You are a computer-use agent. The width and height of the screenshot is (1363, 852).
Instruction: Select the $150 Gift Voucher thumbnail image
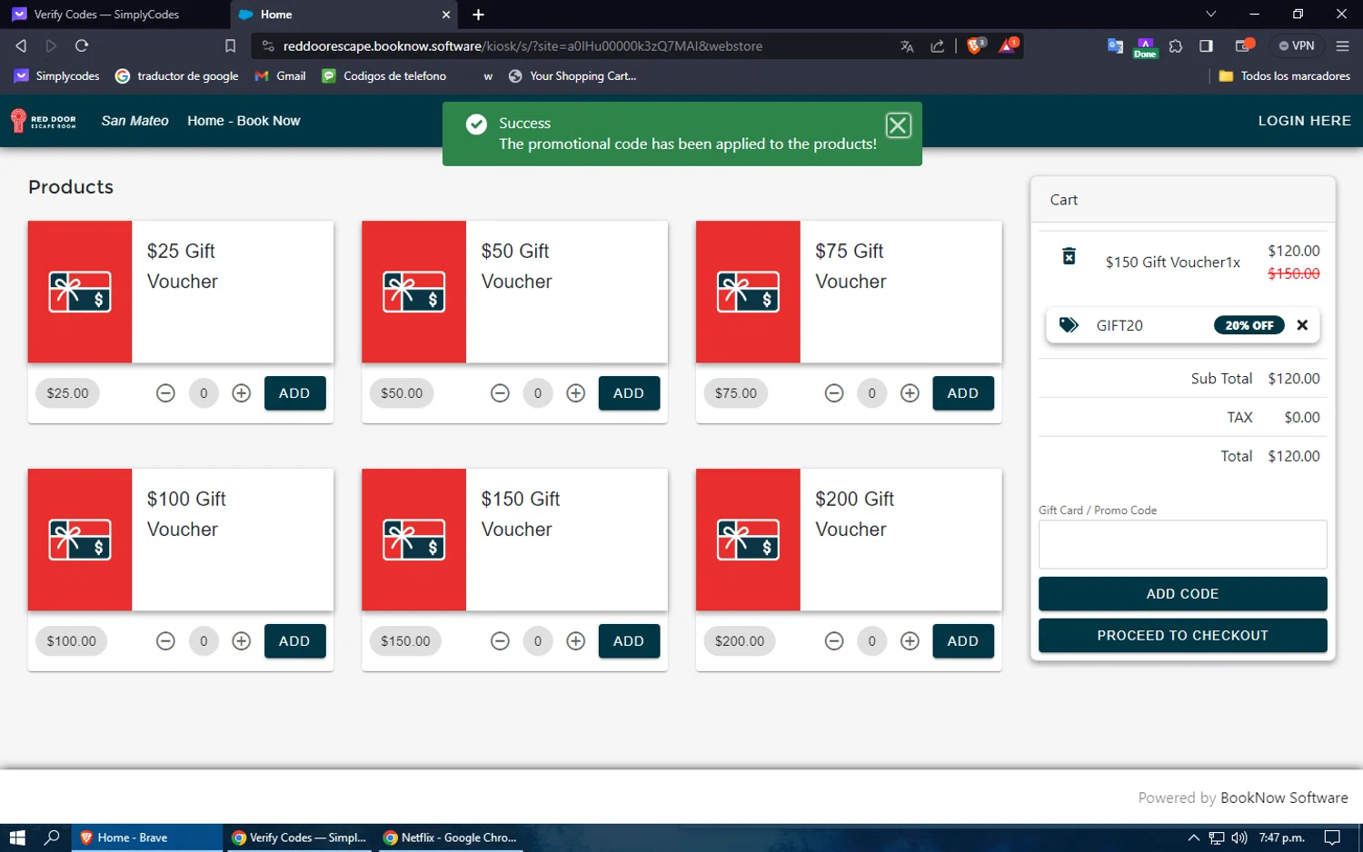pos(414,540)
